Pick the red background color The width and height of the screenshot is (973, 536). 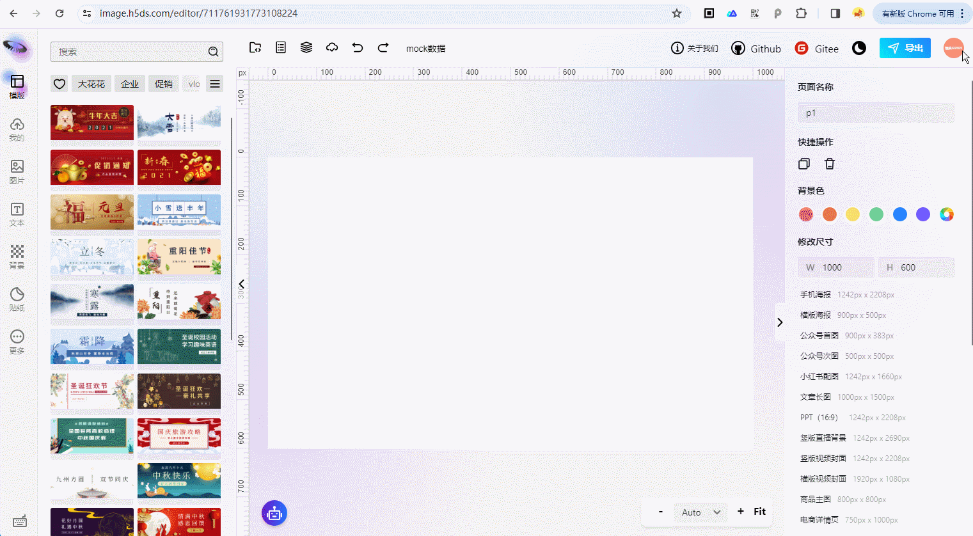click(806, 215)
